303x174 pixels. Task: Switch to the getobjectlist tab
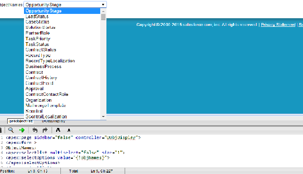tap(21, 121)
